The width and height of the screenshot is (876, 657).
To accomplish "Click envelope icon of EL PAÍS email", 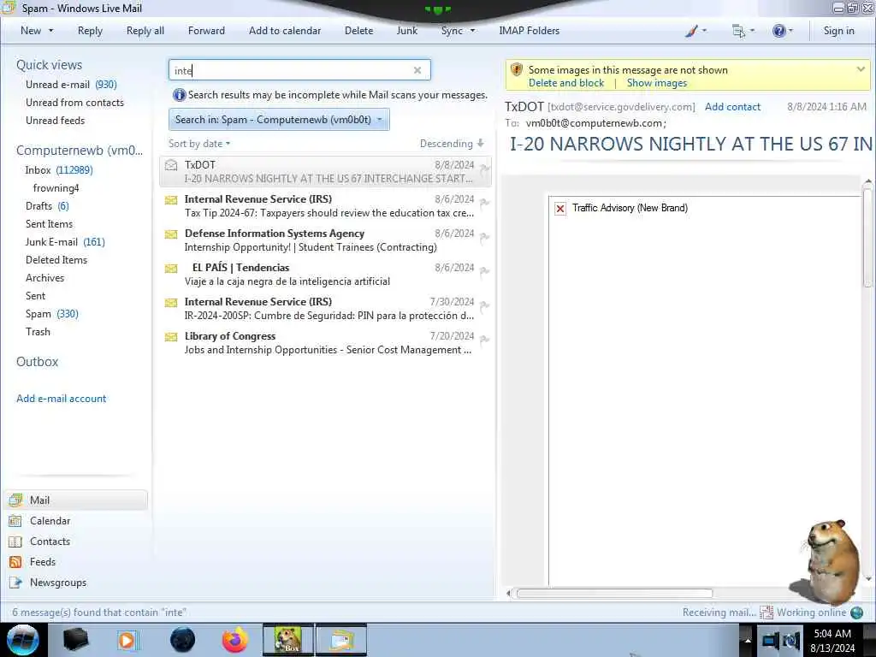I will pos(171,269).
